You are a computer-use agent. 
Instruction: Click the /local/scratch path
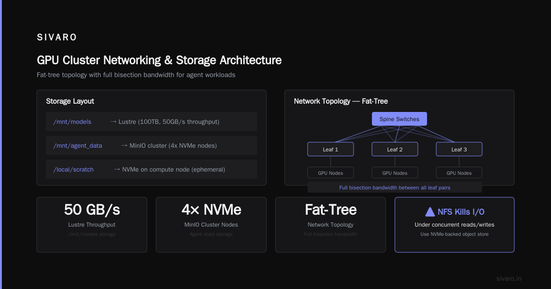73,169
